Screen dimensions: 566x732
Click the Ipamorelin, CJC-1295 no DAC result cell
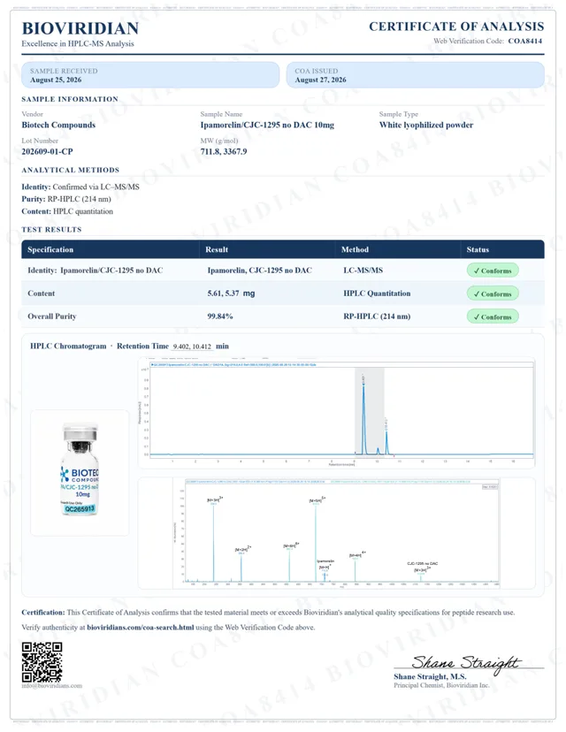(x=260, y=271)
